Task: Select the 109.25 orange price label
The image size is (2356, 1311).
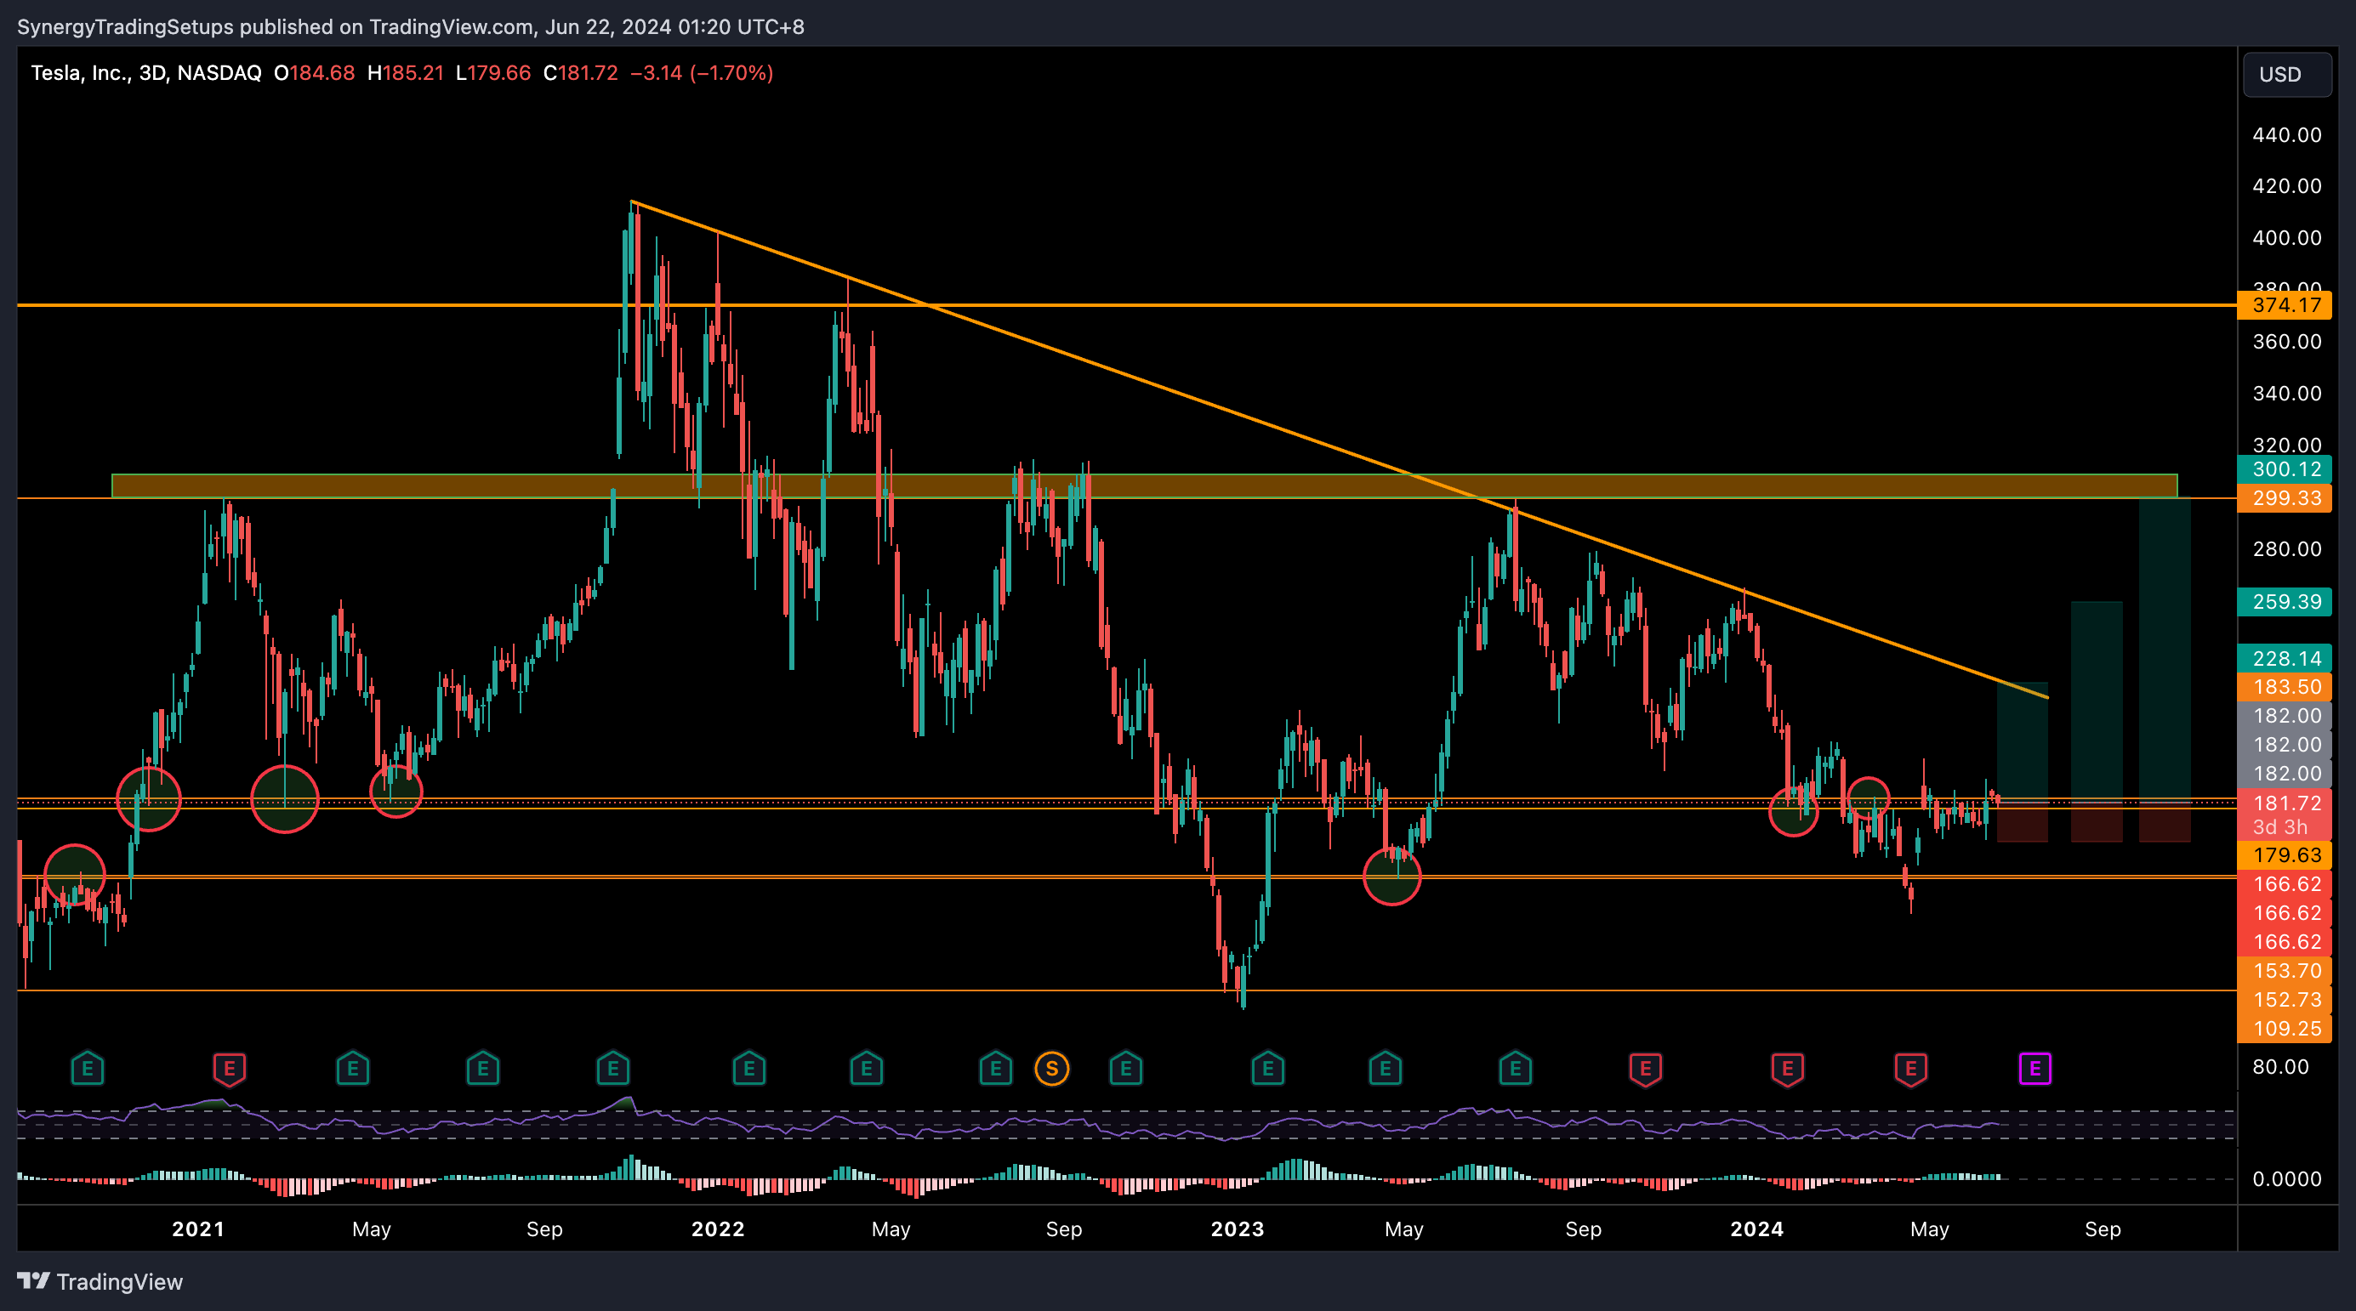Action: tap(2285, 1029)
